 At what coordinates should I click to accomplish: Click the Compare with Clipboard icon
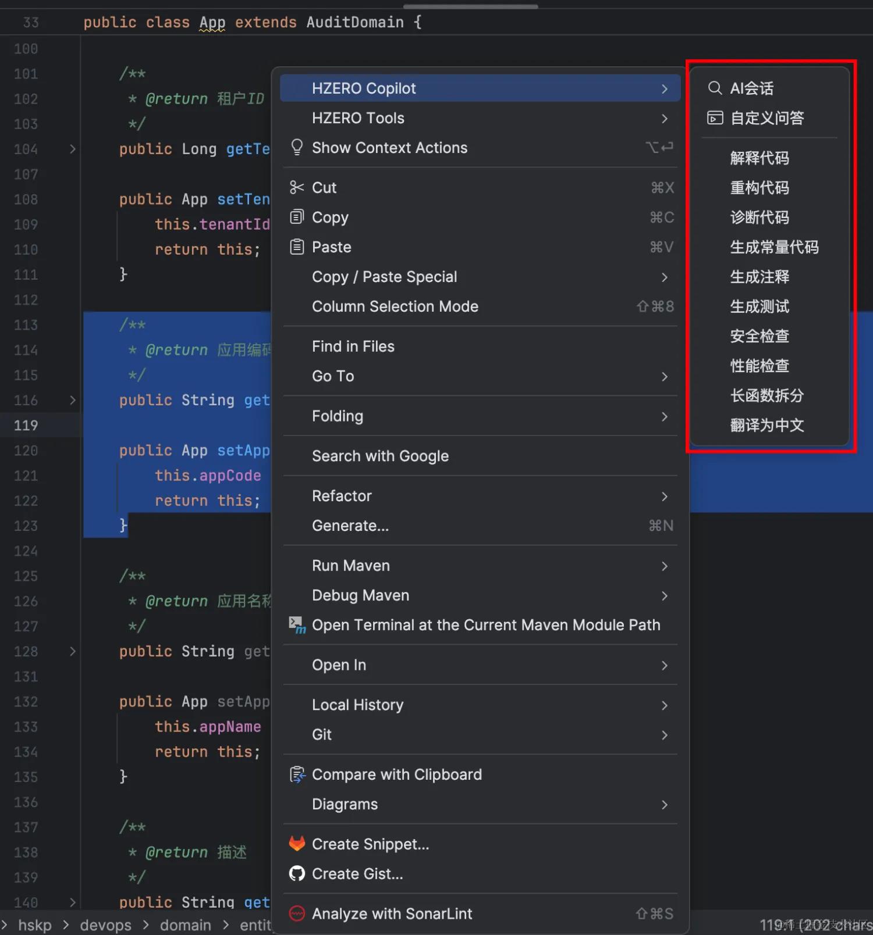click(297, 775)
